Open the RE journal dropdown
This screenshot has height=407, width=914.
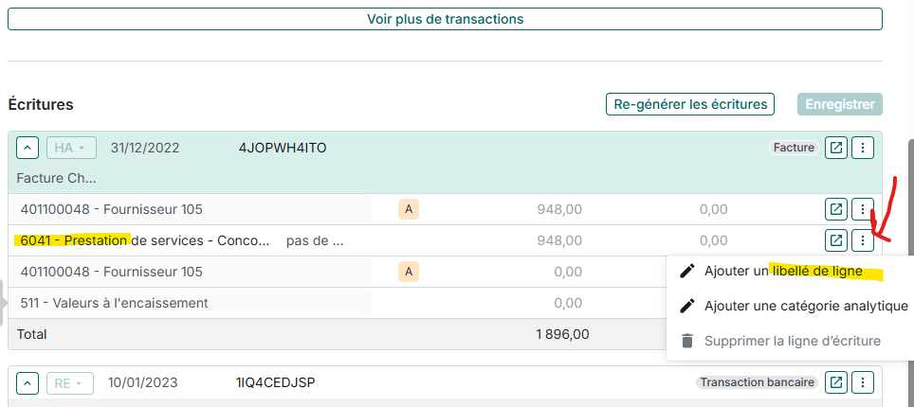70,383
